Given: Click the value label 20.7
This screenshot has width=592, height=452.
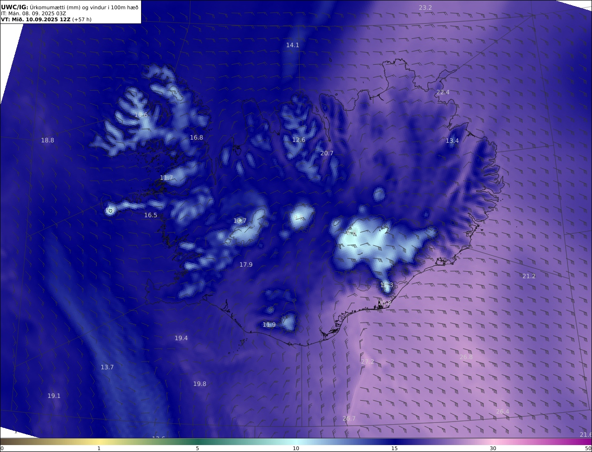Looking at the screenshot, I should click(327, 153).
